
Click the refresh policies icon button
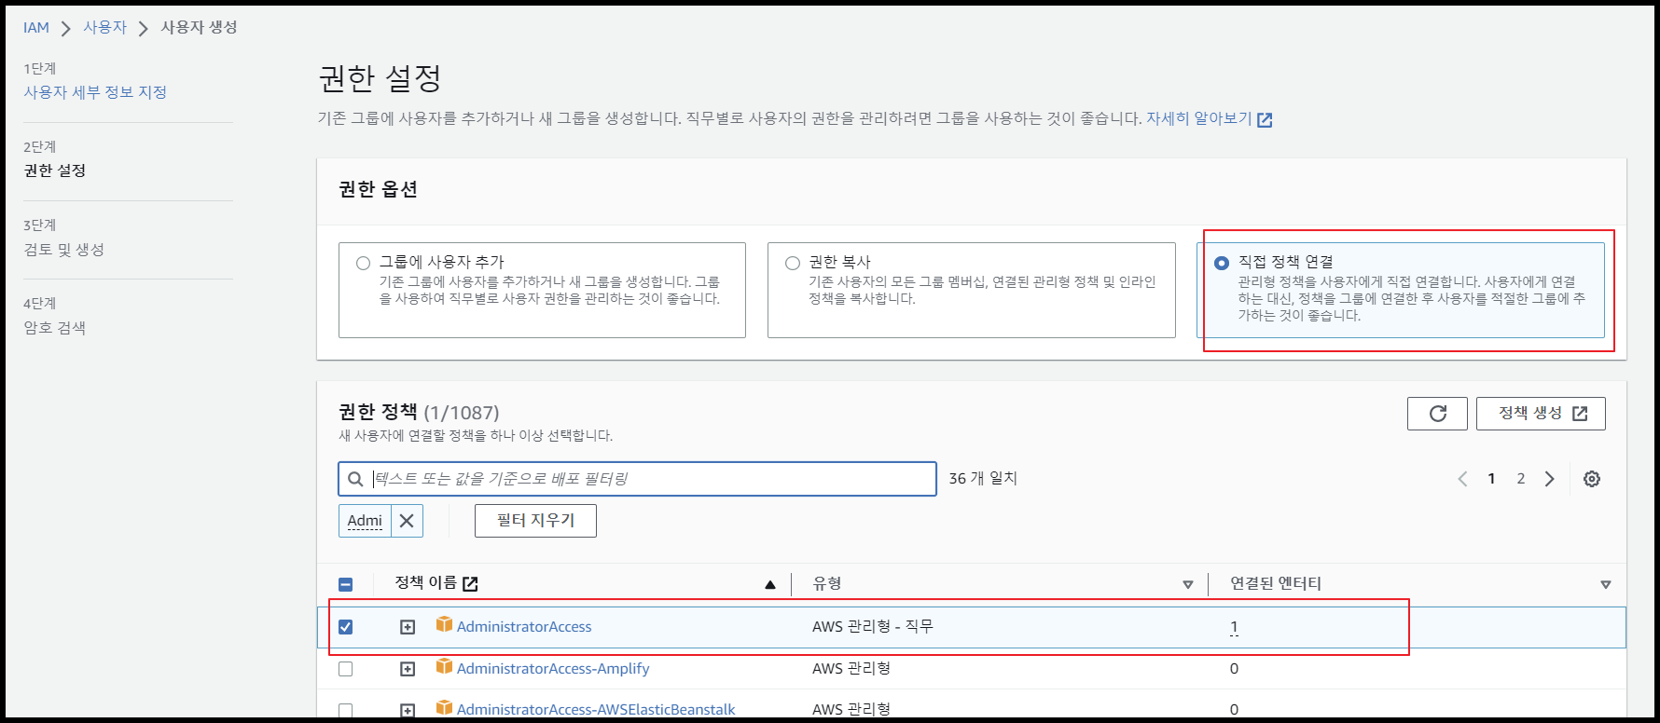[1437, 414]
